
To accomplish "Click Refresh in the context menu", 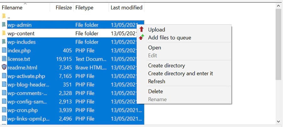I will point(157,81).
